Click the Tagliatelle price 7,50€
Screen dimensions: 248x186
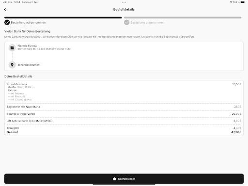237,107
